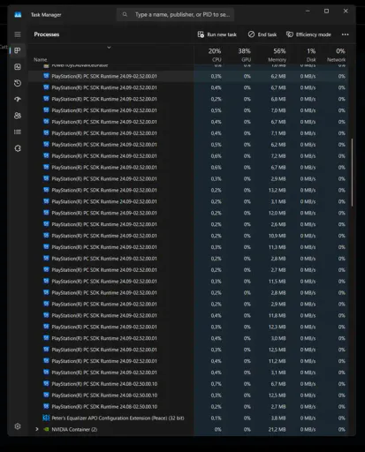Sort by the Memory column header

[x=277, y=55]
